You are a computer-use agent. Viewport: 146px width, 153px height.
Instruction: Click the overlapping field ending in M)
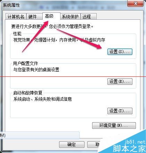(x=40, y=135)
